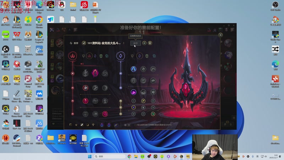Click the Windows Start button
Viewport: 284px width, 160px height.
click(90, 156)
